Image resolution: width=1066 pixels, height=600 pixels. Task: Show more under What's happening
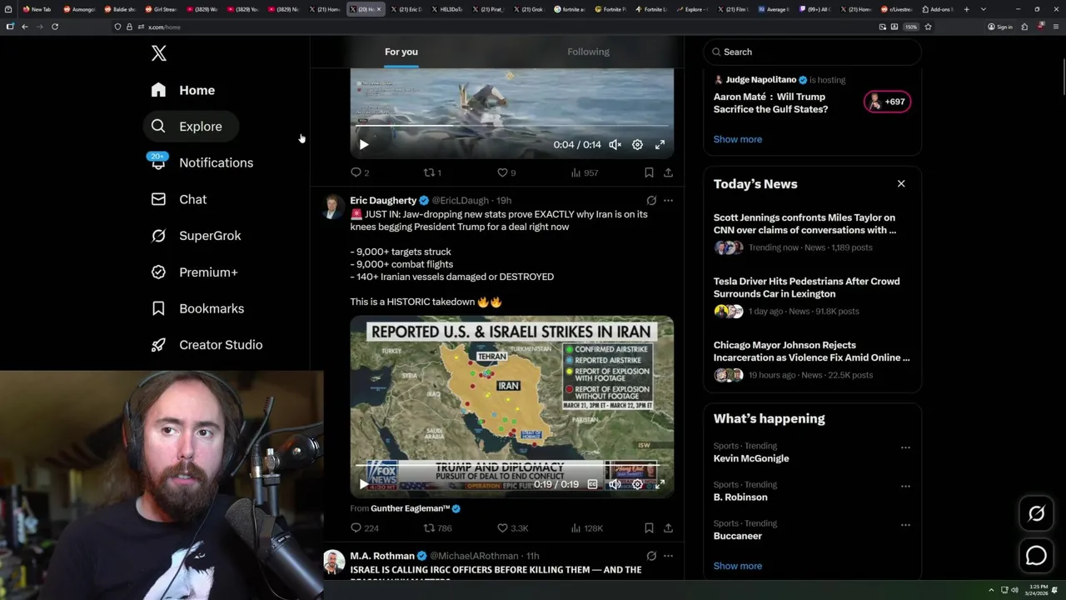(x=738, y=566)
